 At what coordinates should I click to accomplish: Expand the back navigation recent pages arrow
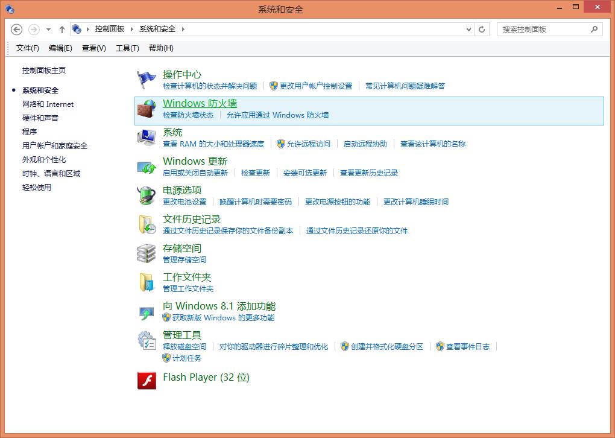48,29
